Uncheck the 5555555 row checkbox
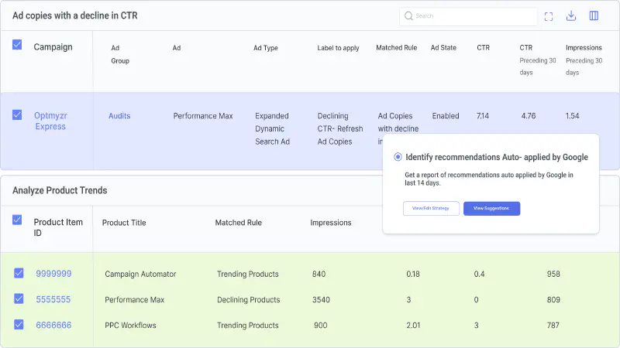Image resolution: width=620 pixels, height=348 pixels. [19, 299]
